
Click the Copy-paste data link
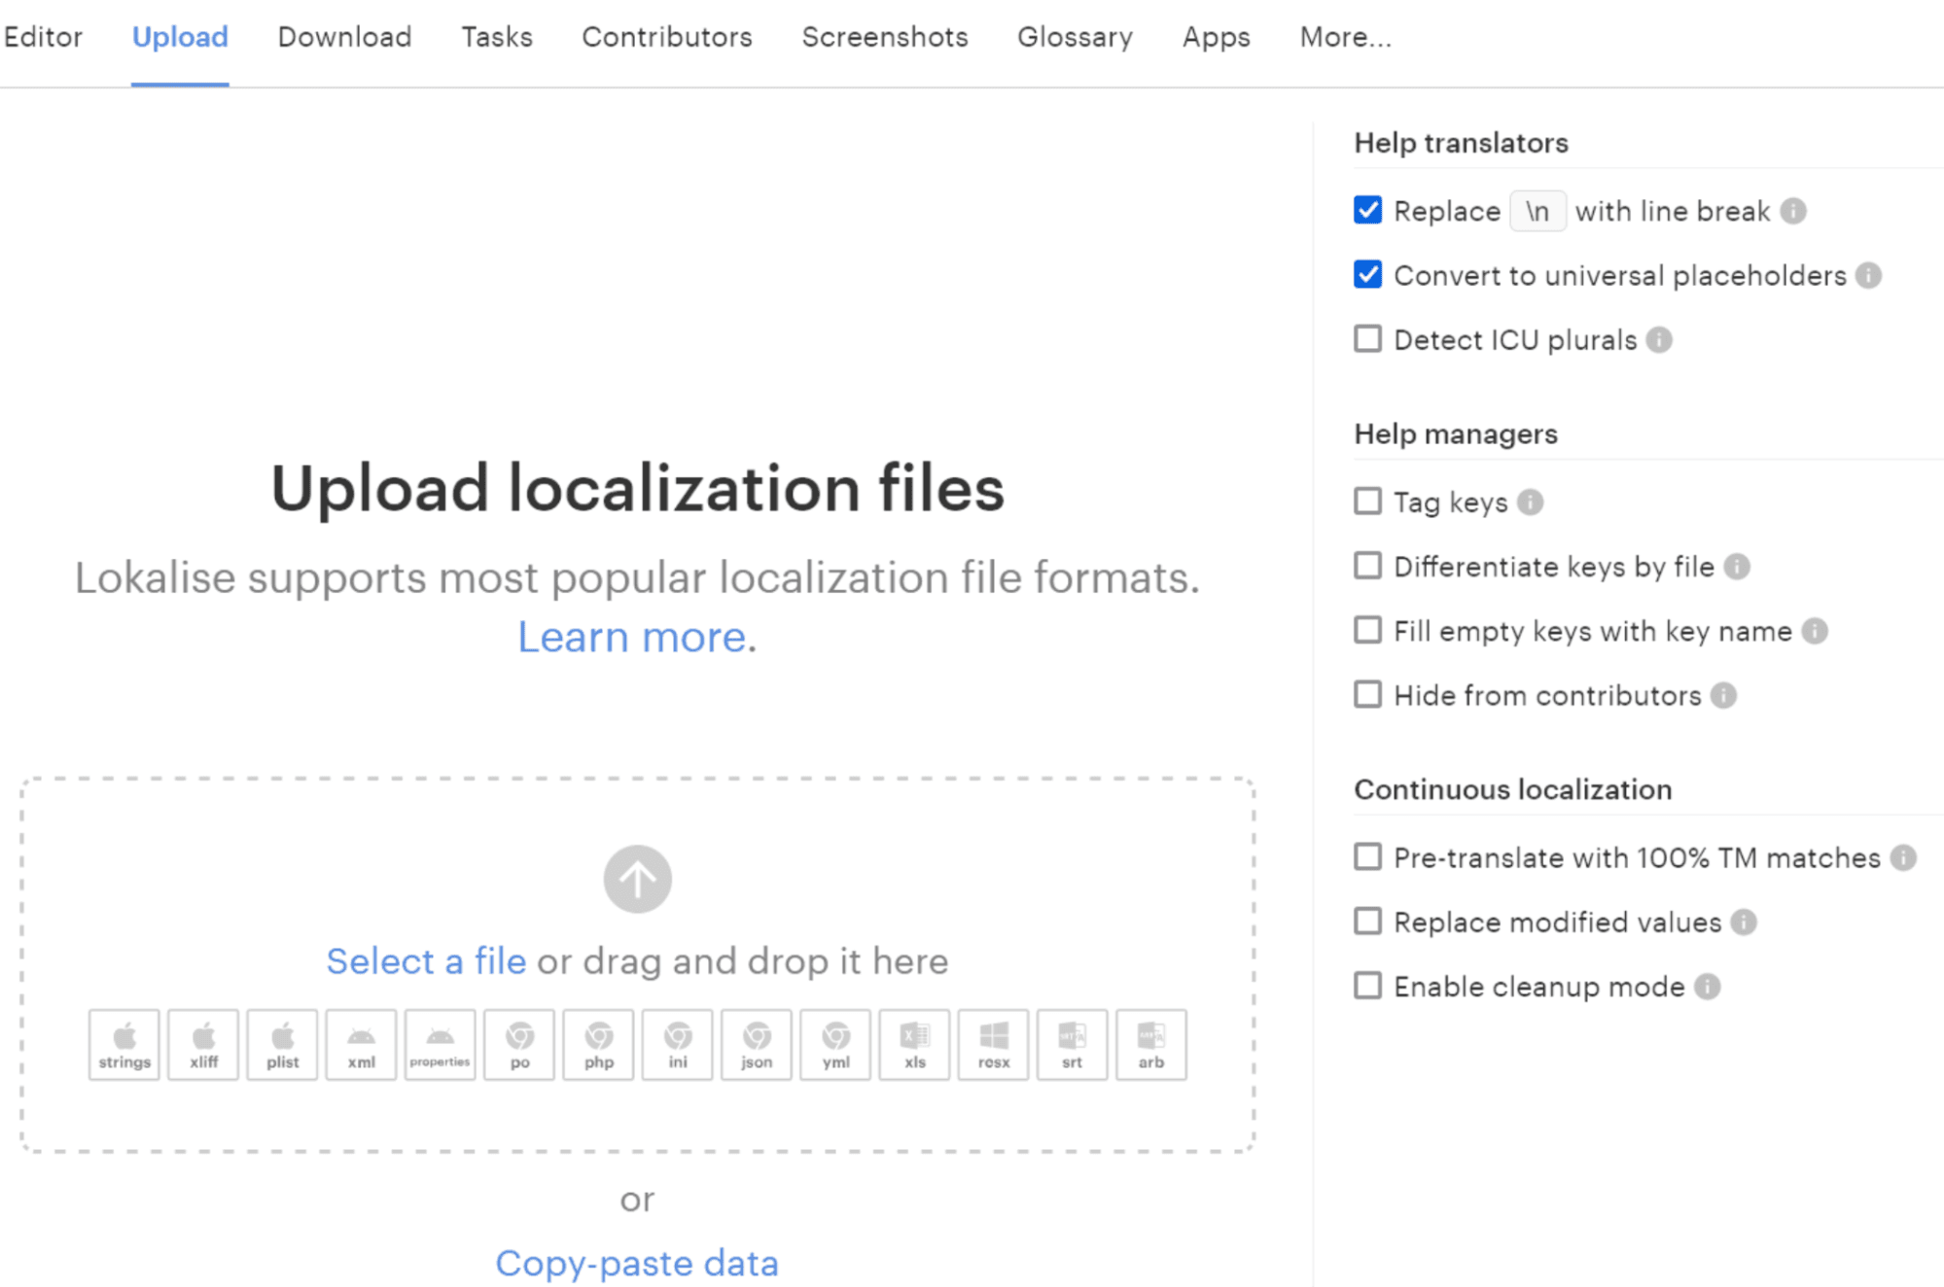click(x=637, y=1263)
